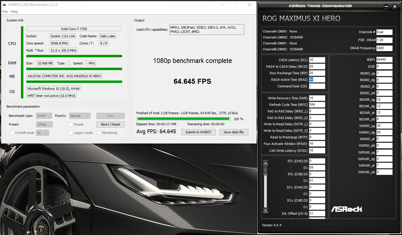Click the 51.0 x 100.0 MHz multiplier field

pos(64,50)
